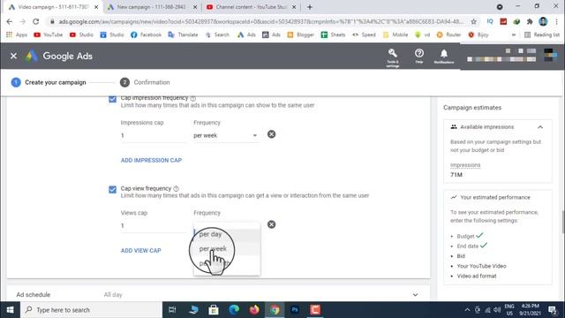
Task: Open Photoshop from the taskbar
Action: (x=295, y=310)
